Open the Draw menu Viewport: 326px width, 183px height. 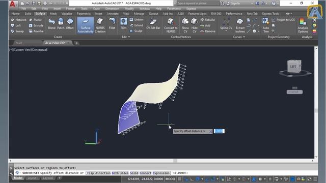[x=96, y=9]
